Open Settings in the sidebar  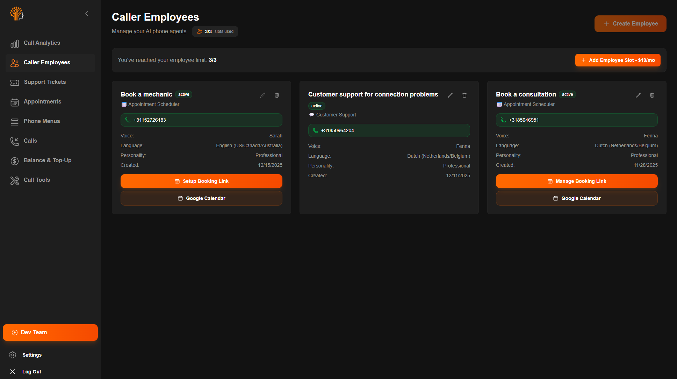[x=32, y=355]
